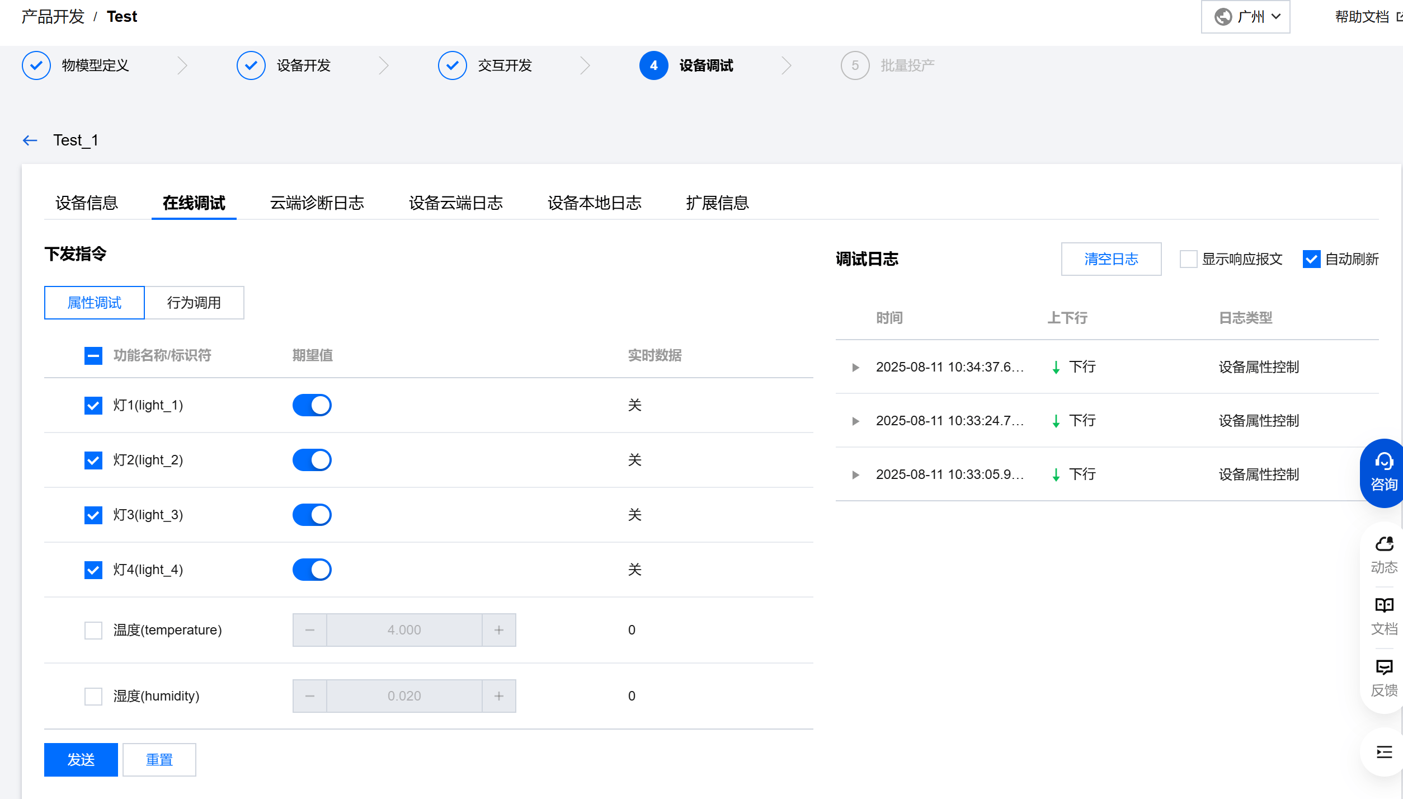Click step 1 物模型定义 check icon
The image size is (1403, 799).
(x=36, y=65)
